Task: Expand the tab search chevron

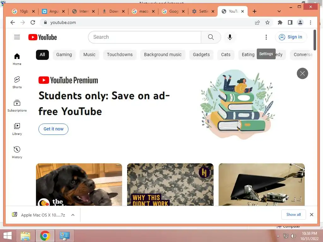Action: point(279,11)
